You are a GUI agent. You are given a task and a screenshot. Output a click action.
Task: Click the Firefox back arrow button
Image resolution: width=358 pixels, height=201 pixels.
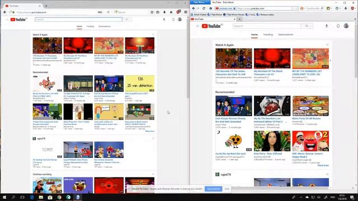(x=5, y=12)
